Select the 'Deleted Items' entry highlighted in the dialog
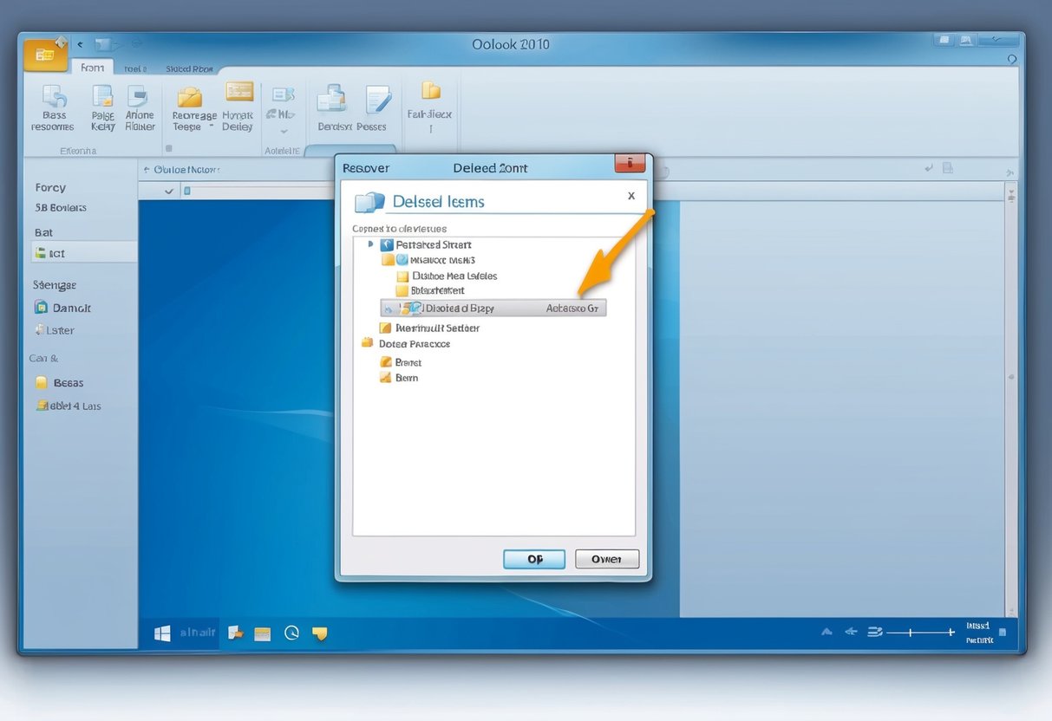The height and width of the screenshot is (721, 1052). (468, 308)
